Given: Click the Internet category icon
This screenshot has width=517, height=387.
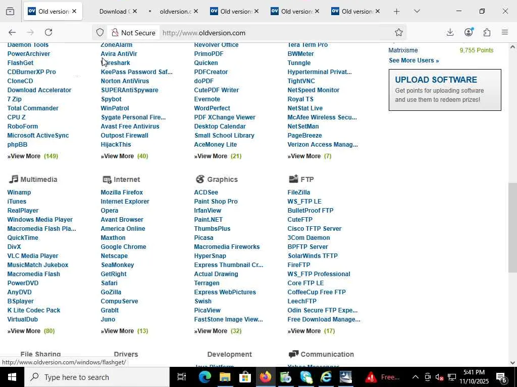Looking at the screenshot, I should tap(107, 179).
